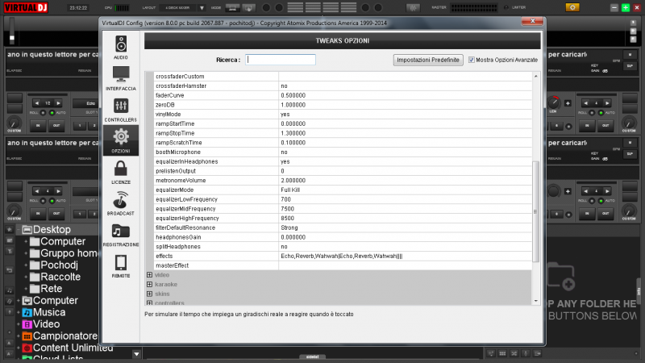Select the Rete folder in tree

[51, 289]
